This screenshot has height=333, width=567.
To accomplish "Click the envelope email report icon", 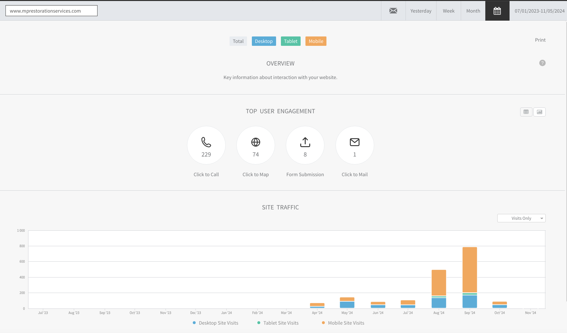I will pos(393,11).
